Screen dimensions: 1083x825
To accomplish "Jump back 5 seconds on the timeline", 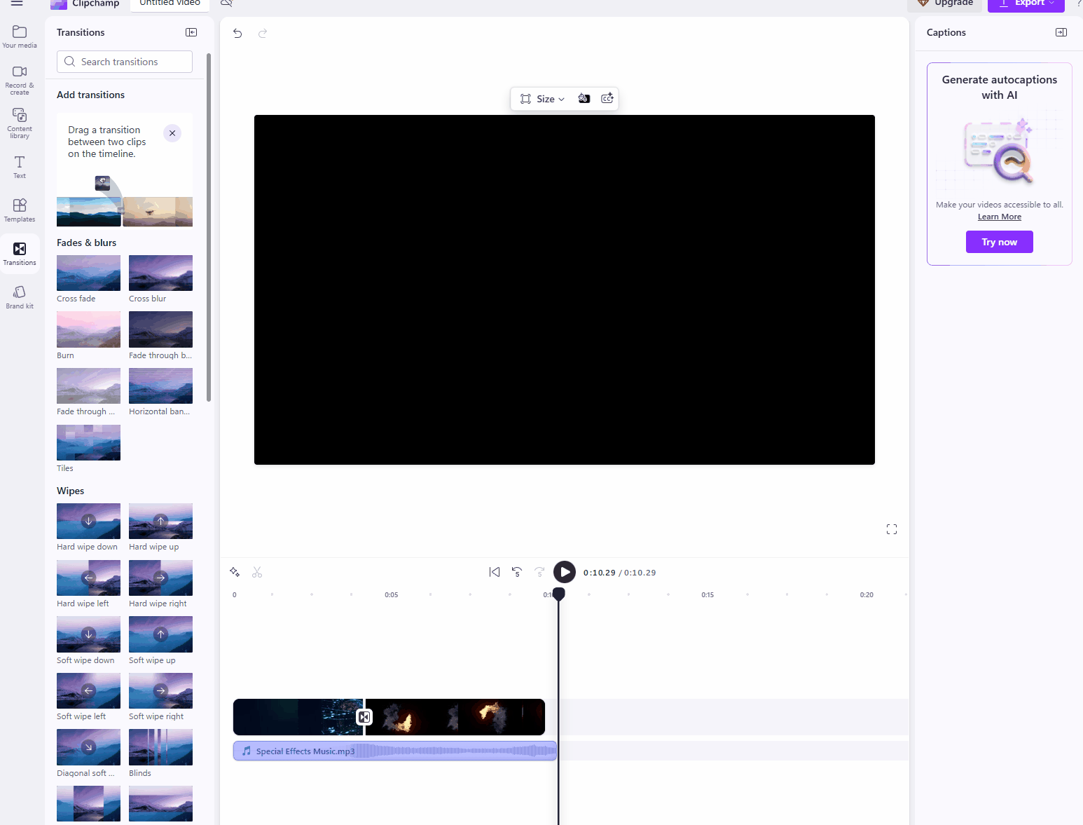I will 517,572.
